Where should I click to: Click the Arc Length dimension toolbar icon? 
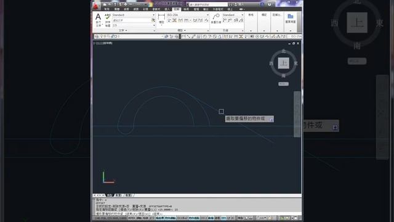tap(193, 36)
